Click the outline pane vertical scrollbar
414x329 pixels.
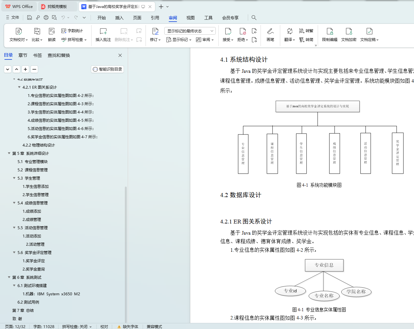[126, 254]
